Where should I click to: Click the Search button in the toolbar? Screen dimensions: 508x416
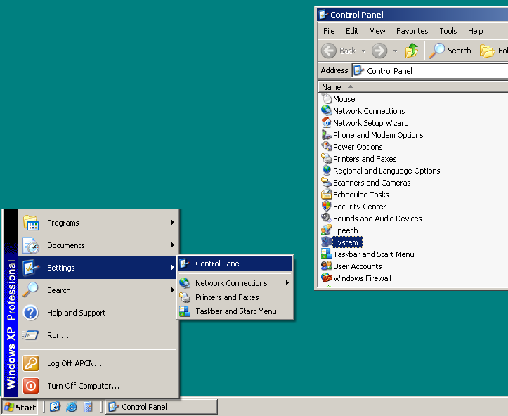tap(451, 51)
